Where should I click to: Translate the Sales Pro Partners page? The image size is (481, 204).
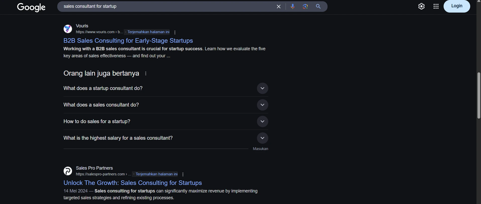tap(156, 174)
